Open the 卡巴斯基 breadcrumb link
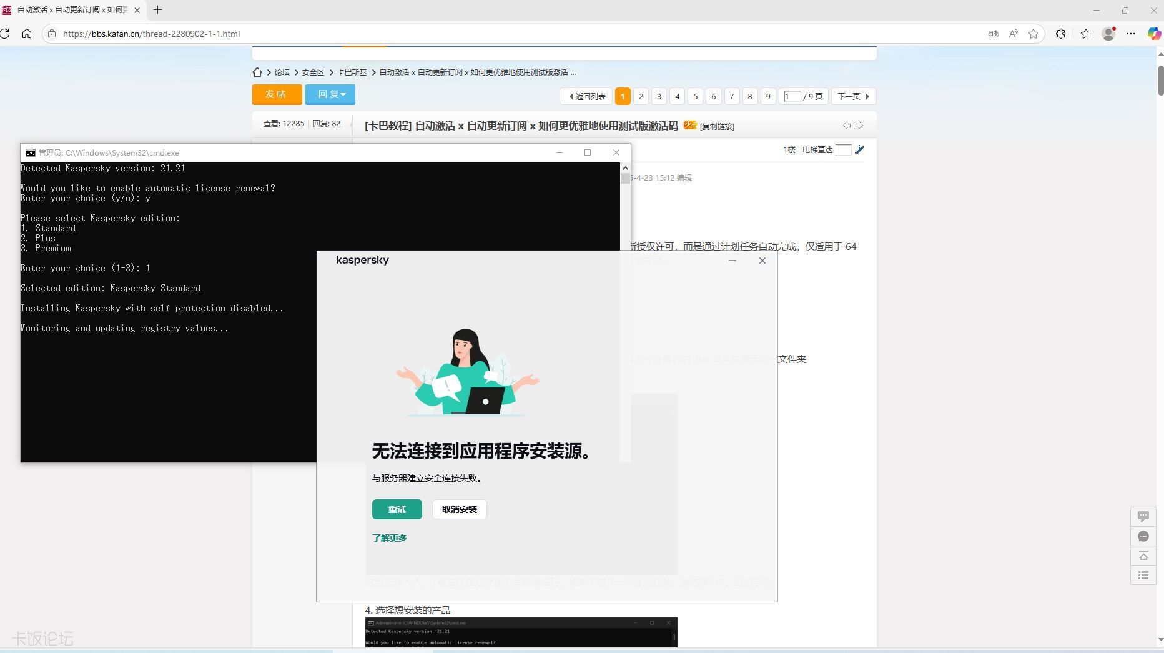The height and width of the screenshot is (653, 1164). pos(352,72)
